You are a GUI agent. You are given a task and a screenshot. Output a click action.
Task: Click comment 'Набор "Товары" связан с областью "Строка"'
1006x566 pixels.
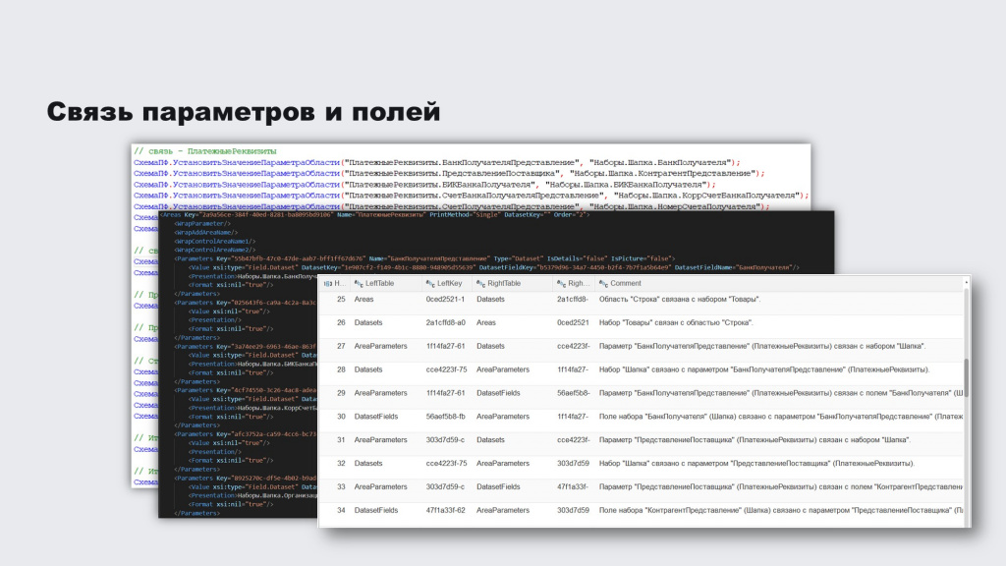[676, 322]
